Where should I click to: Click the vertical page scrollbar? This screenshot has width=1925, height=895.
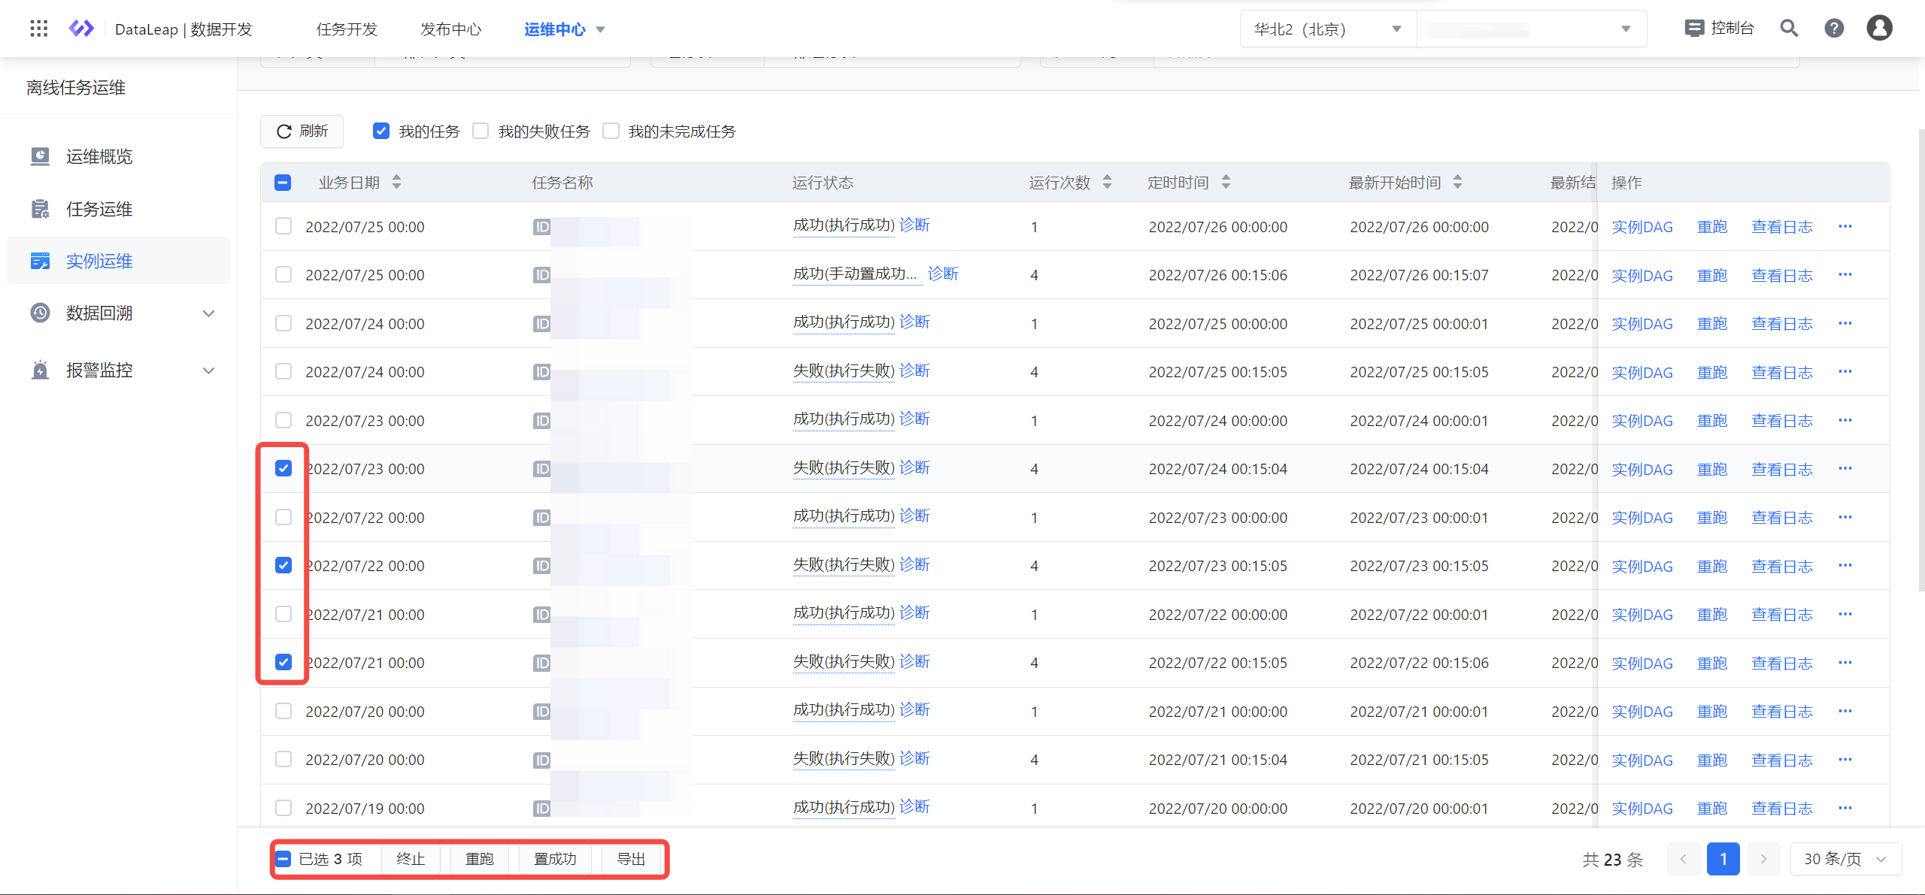click(x=1920, y=361)
